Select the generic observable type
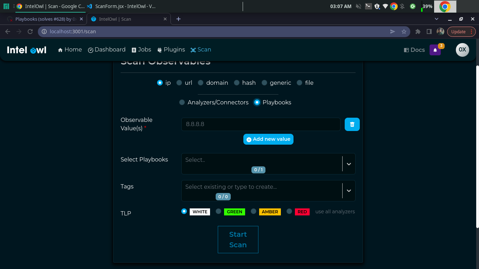479x269 pixels. click(x=264, y=83)
